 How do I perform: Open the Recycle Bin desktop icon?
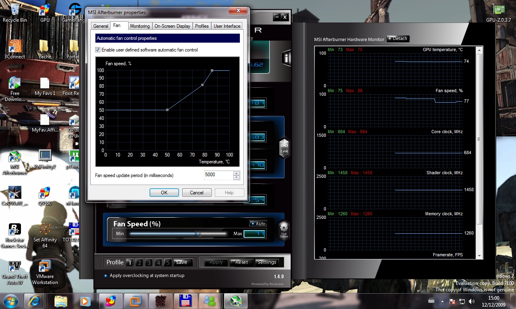(15, 12)
